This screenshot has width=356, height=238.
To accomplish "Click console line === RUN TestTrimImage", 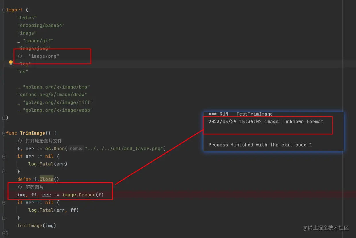I will (x=241, y=114).
